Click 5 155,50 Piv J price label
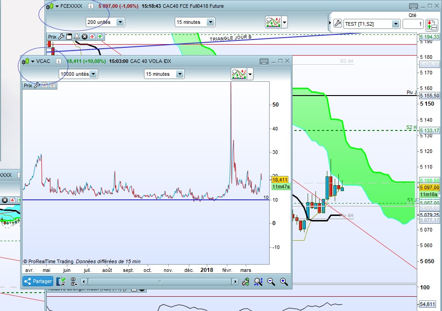The height and width of the screenshot is (311, 442). (x=430, y=96)
